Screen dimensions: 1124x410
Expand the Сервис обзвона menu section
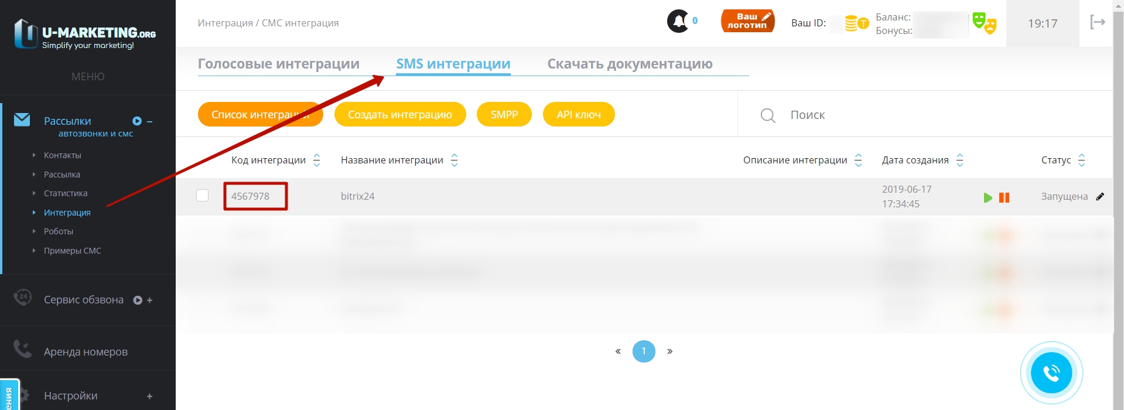tap(149, 300)
